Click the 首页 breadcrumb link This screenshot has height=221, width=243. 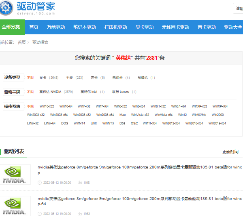click(22, 42)
